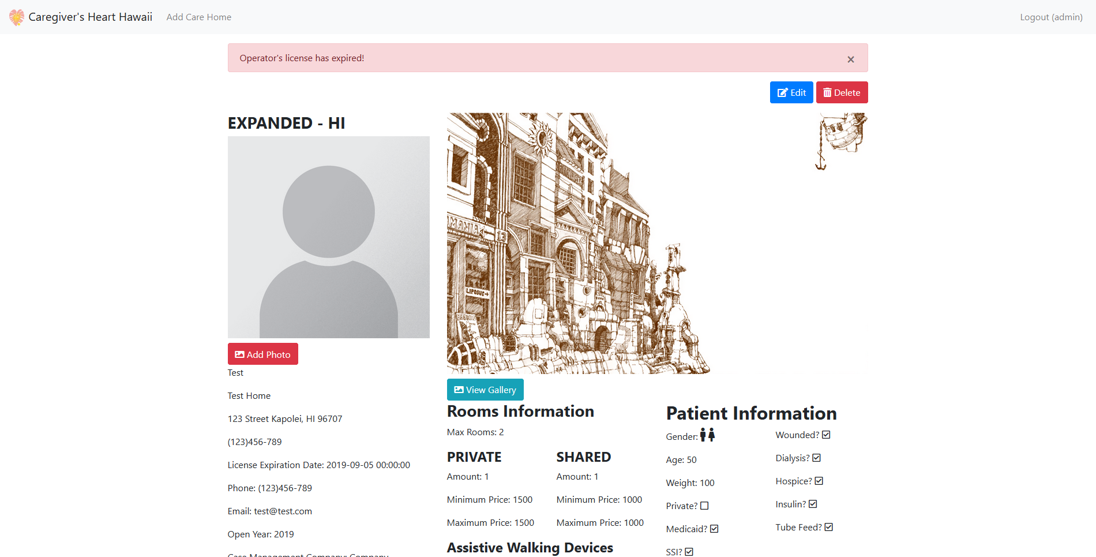Toggle the Medicaid? checkbox
1096x557 pixels.
tap(714, 529)
